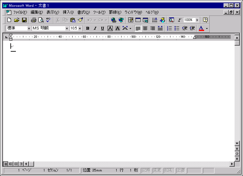Open the ファイル(F) menu

[x=20, y=12]
